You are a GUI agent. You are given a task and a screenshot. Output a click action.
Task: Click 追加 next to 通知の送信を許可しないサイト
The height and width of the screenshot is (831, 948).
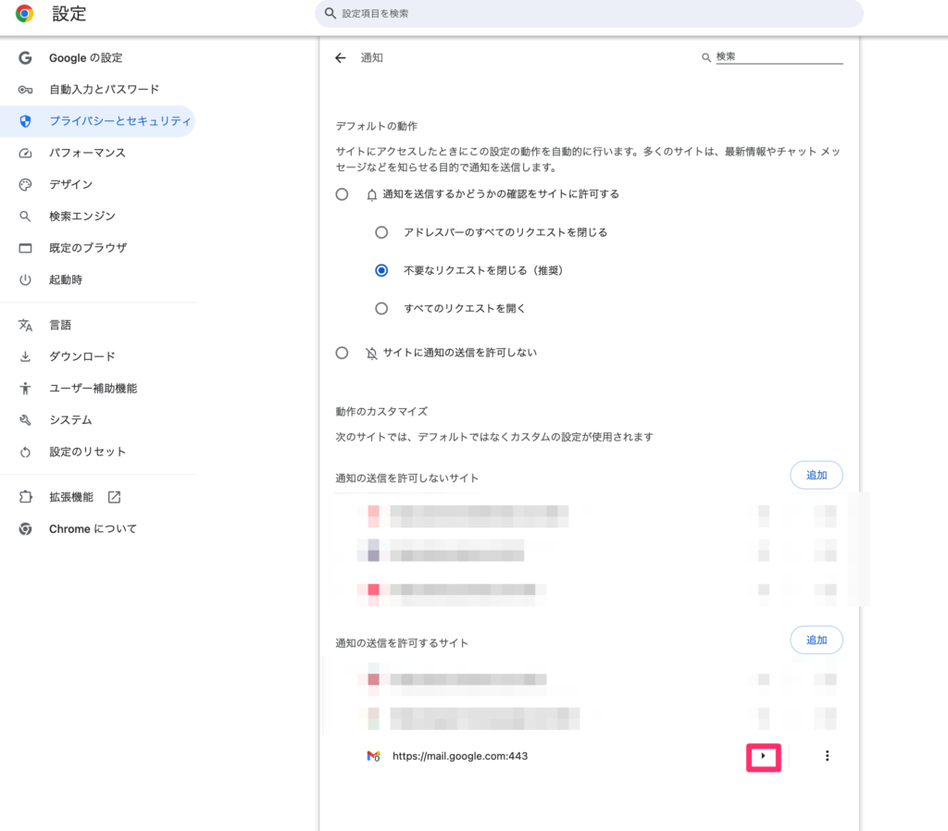click(x=816, y=474)
